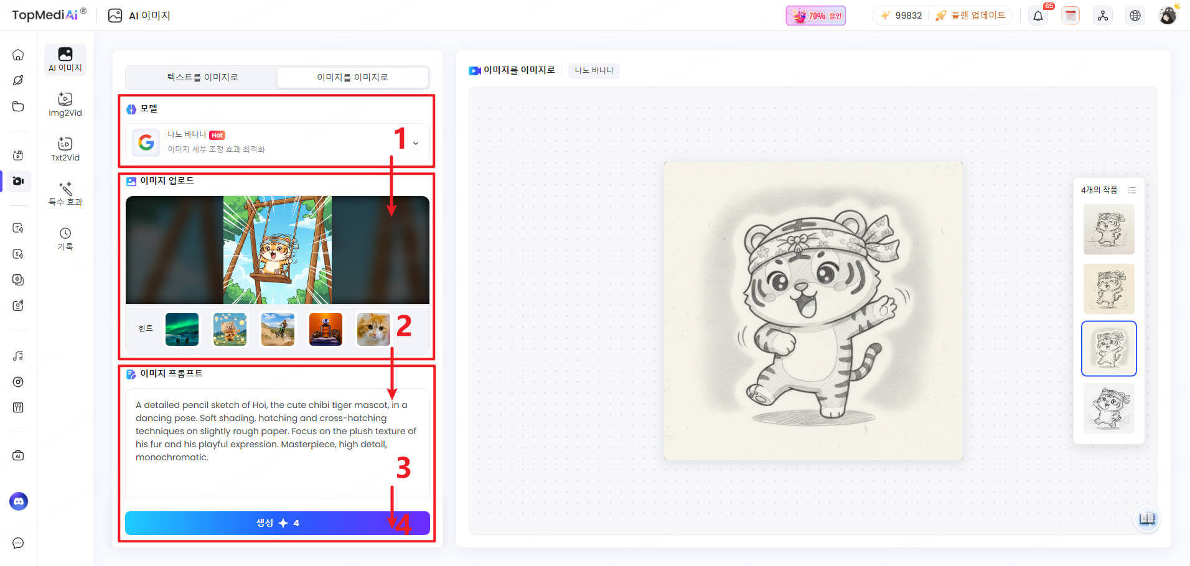Click the 플랜 업데이트 button
The width and height of the screenshot is (1190, 566).
[972, 16]
